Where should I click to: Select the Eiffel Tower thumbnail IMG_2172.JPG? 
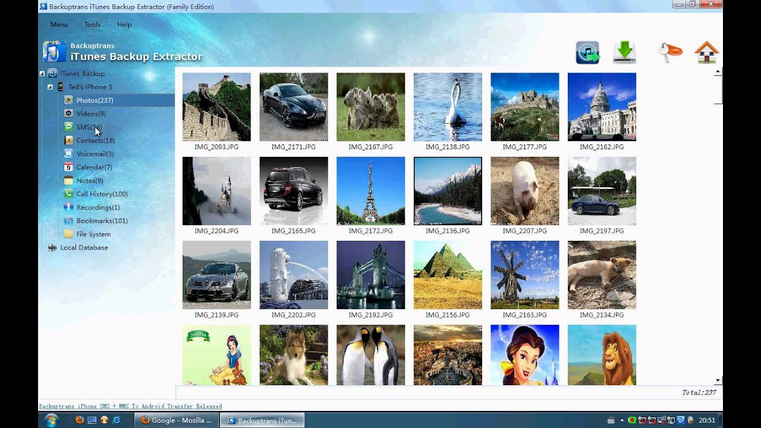pyautogui.click(x=370, y=191)
